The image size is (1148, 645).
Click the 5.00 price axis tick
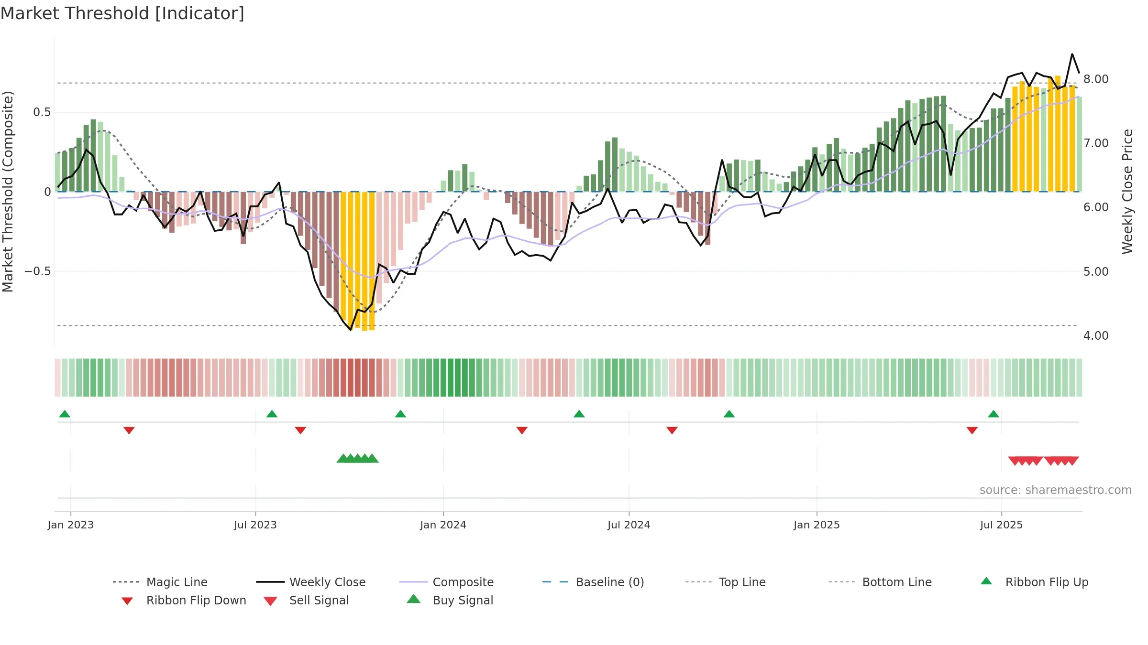[1096, 271]
